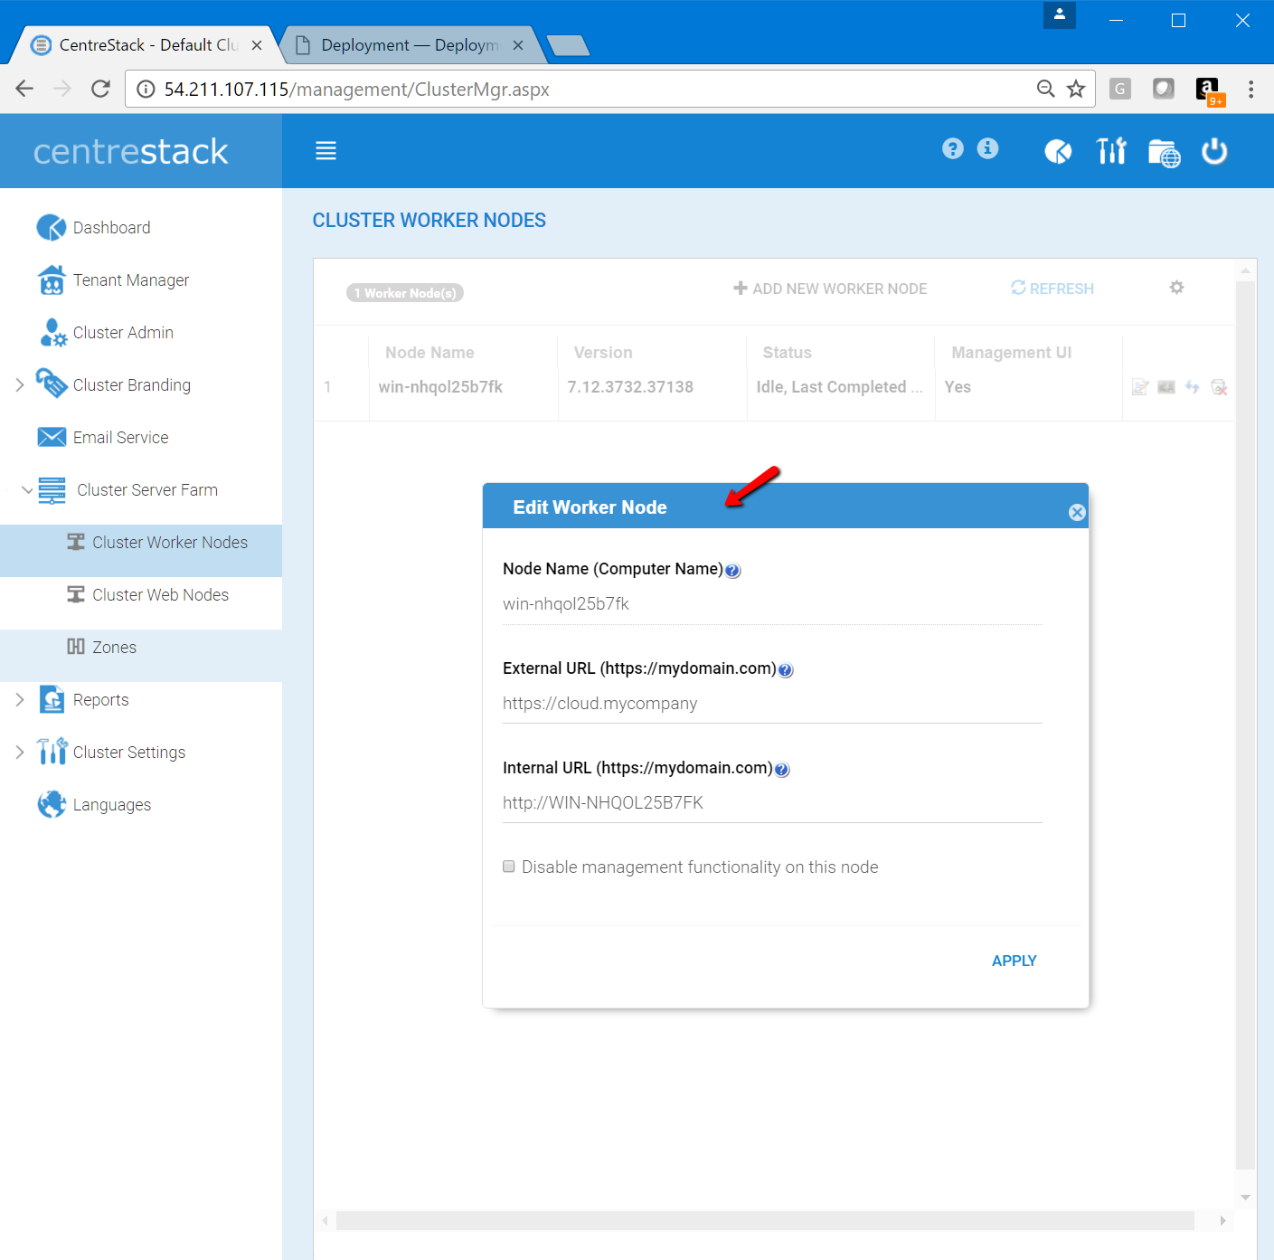
Task: Click the Node Name column header
Action: point(429,353)
